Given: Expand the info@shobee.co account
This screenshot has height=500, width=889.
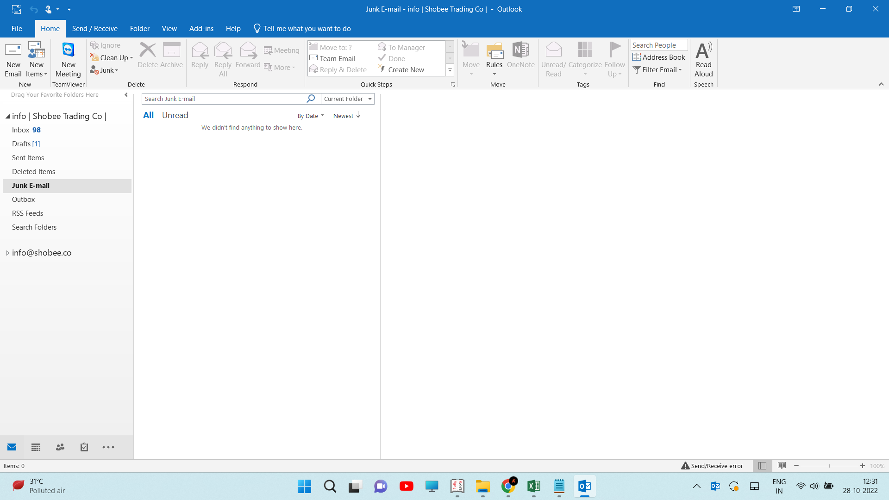Looking at the screenshot, I should tap(7, 253).
